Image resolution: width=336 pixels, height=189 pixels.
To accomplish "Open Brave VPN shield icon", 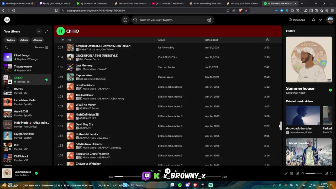I will point(327,10).
